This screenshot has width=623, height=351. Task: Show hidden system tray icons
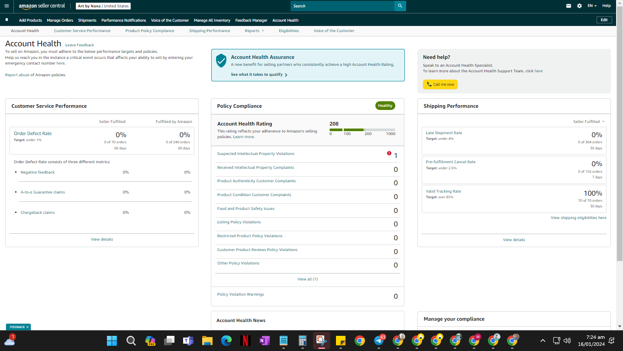tap(542, 341)
